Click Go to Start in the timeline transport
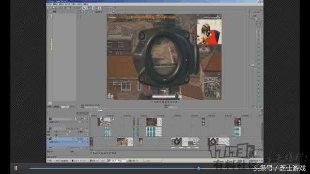 click(108, 153)
